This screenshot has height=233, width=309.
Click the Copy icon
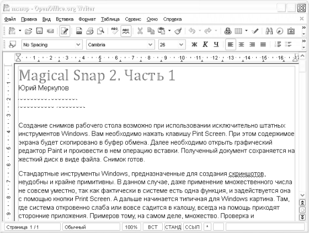pos(151,31)
